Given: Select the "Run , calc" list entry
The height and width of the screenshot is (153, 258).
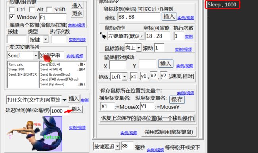Looking at the screenshot, I should 16,64.
